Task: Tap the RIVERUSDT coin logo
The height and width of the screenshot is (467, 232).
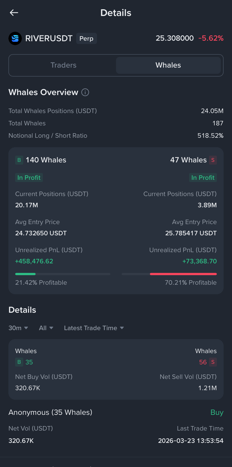Action: 15,38
